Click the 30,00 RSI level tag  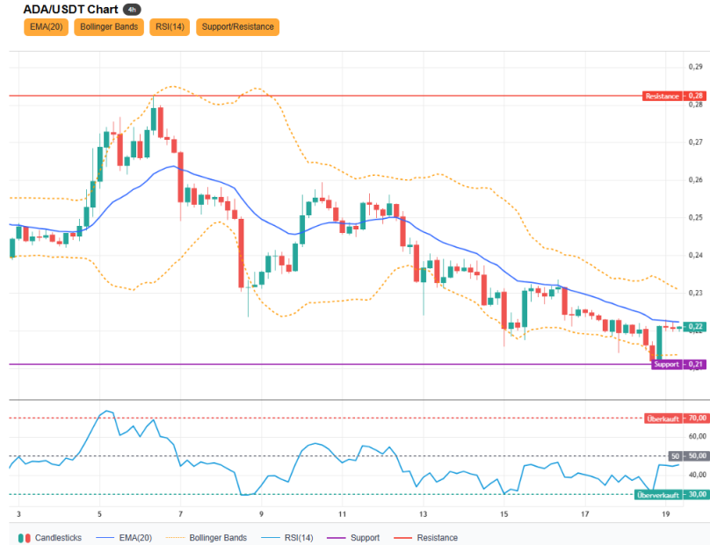click(x=697, y=495)
